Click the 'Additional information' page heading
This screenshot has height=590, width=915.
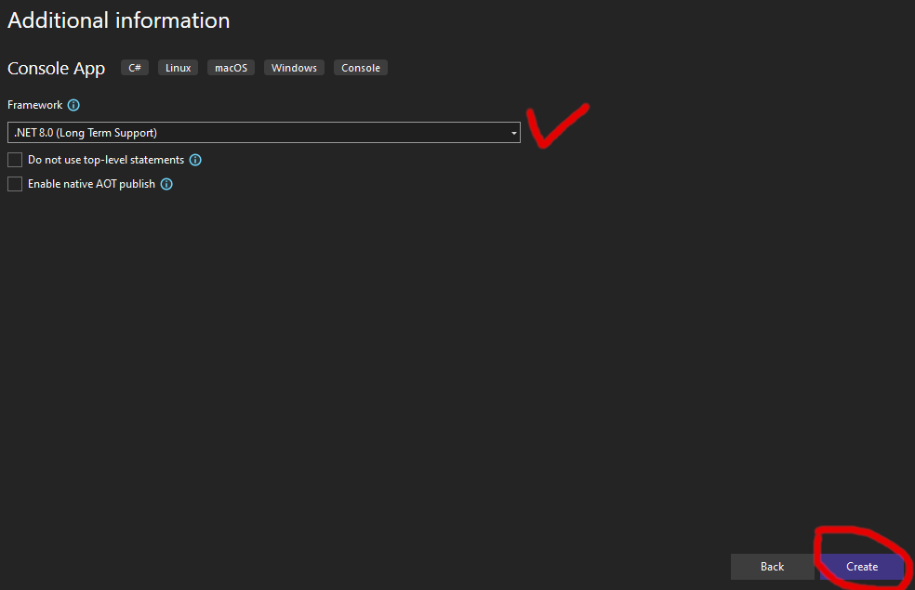(118, 20)
